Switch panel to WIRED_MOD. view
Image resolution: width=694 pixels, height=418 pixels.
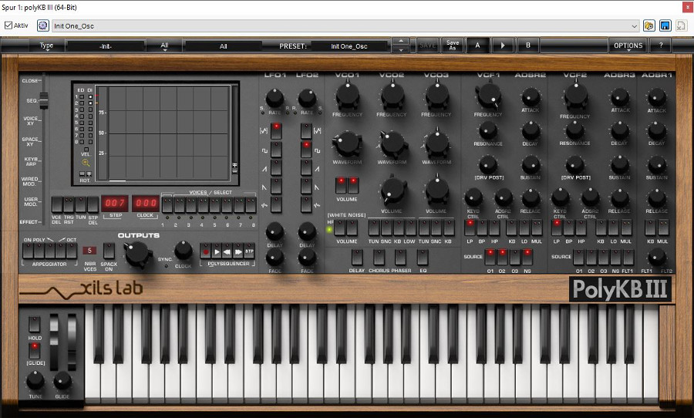point(30,181)
